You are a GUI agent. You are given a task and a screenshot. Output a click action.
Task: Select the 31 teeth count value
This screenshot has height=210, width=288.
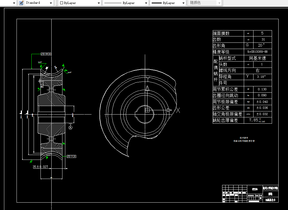coord(263,39)
